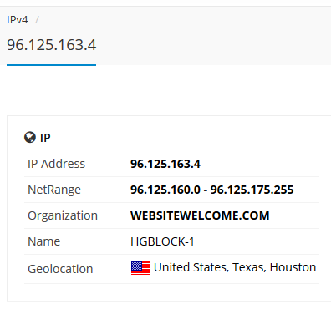Click the IPv4 breadcrumb link
Screen dimensions: 331x309
pos(18,20)
